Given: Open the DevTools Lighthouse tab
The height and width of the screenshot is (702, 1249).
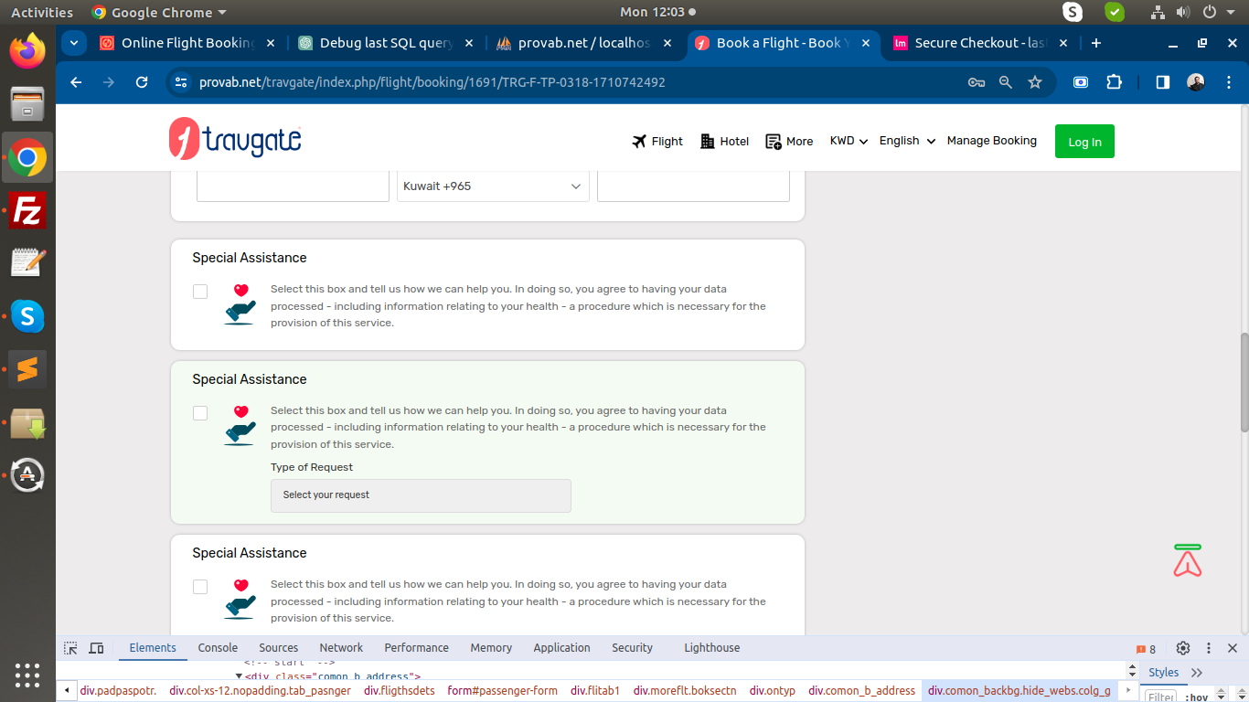Looking at the screenshot, I should [711, 648].
